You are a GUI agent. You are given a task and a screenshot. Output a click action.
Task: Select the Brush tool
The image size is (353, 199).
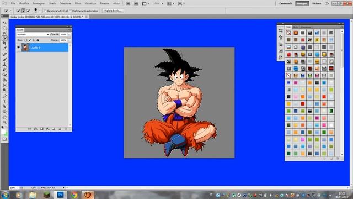[4, 59]
